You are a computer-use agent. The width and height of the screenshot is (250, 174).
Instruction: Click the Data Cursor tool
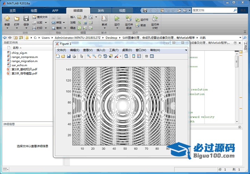(x=110, y=56)
